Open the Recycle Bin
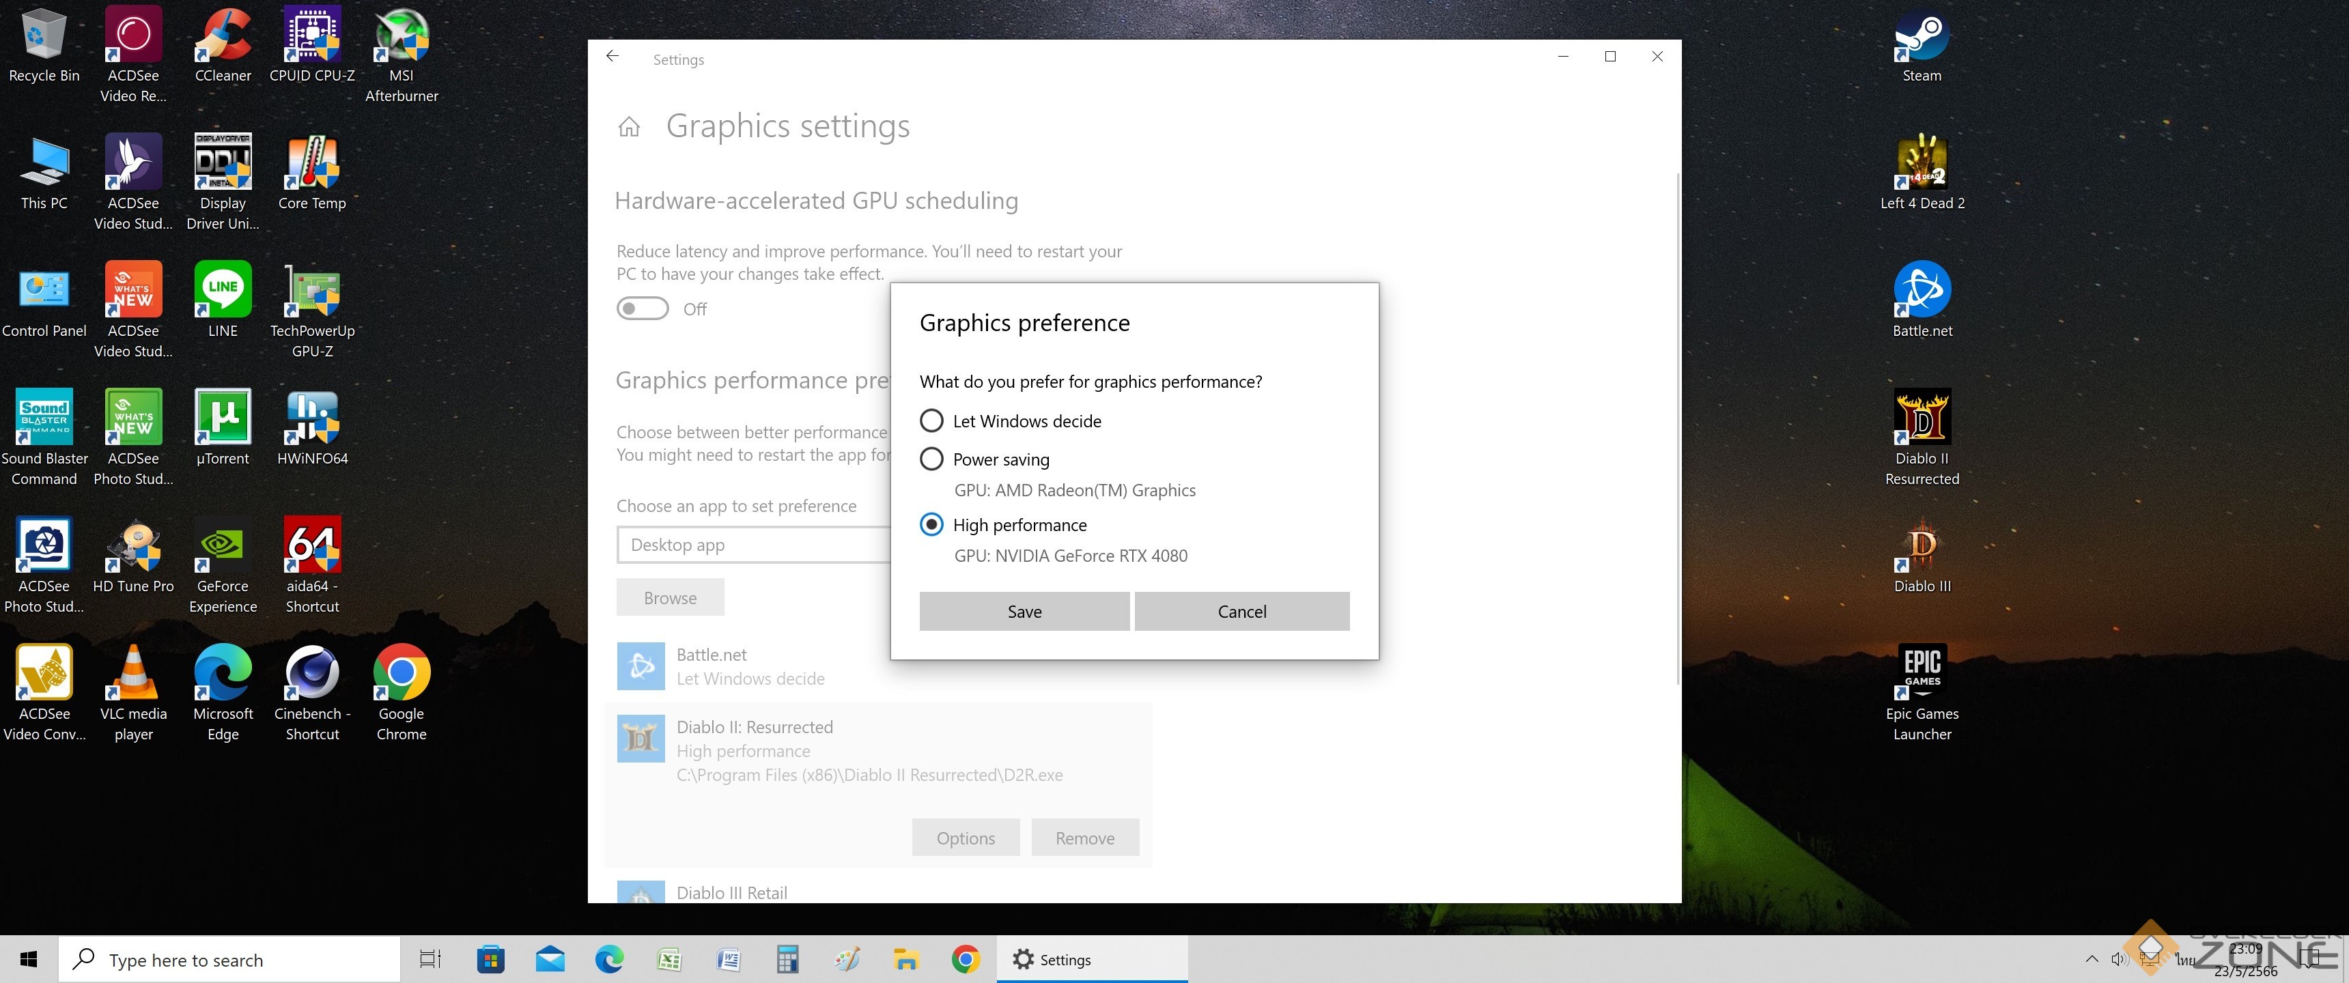This screenshot has height=983, width=2349. 44,46
